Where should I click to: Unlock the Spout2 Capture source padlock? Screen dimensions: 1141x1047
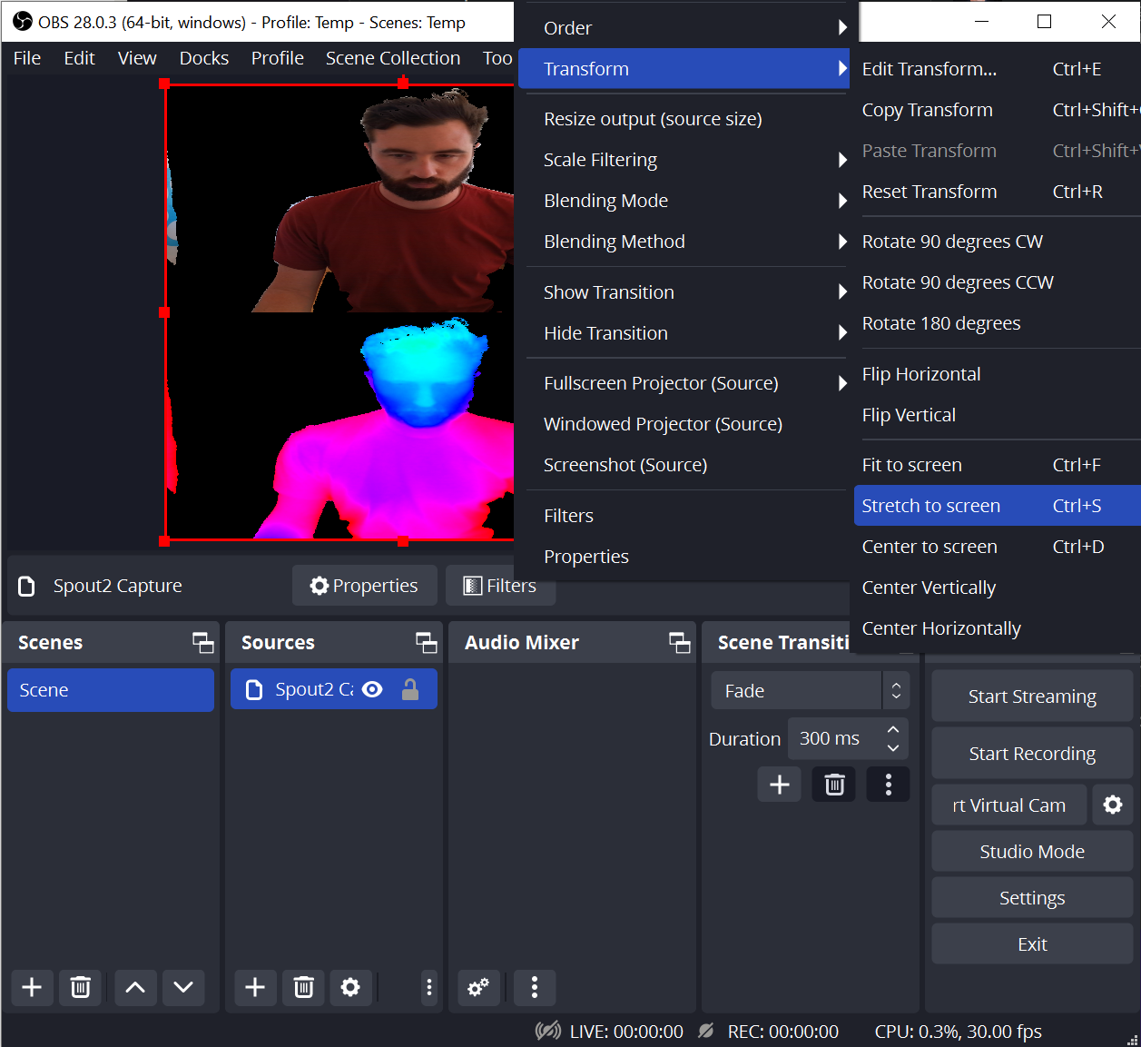[409, 688]
